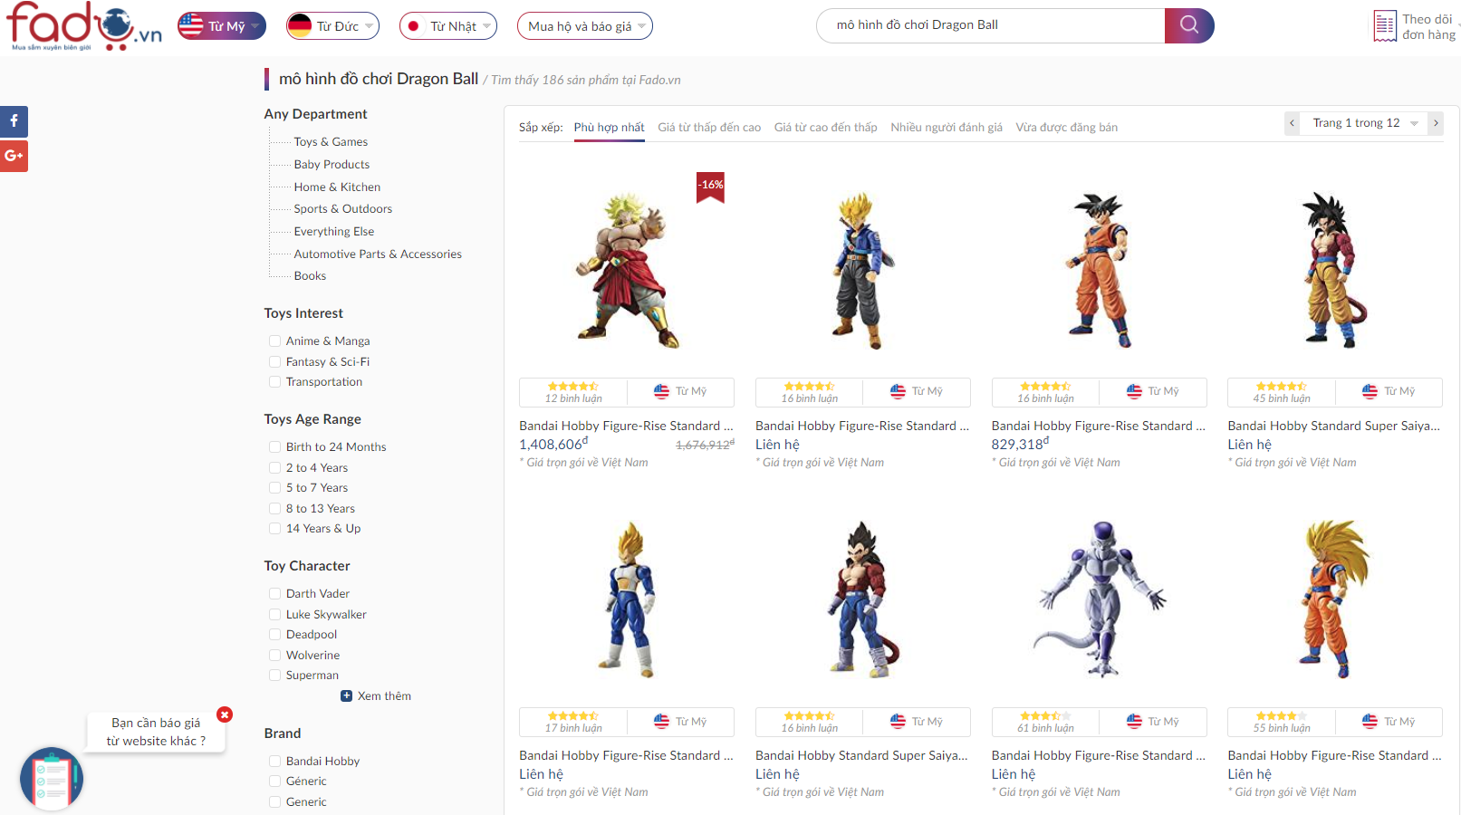Open Trang 1 trong 12 page selector

coord(1364,123)
